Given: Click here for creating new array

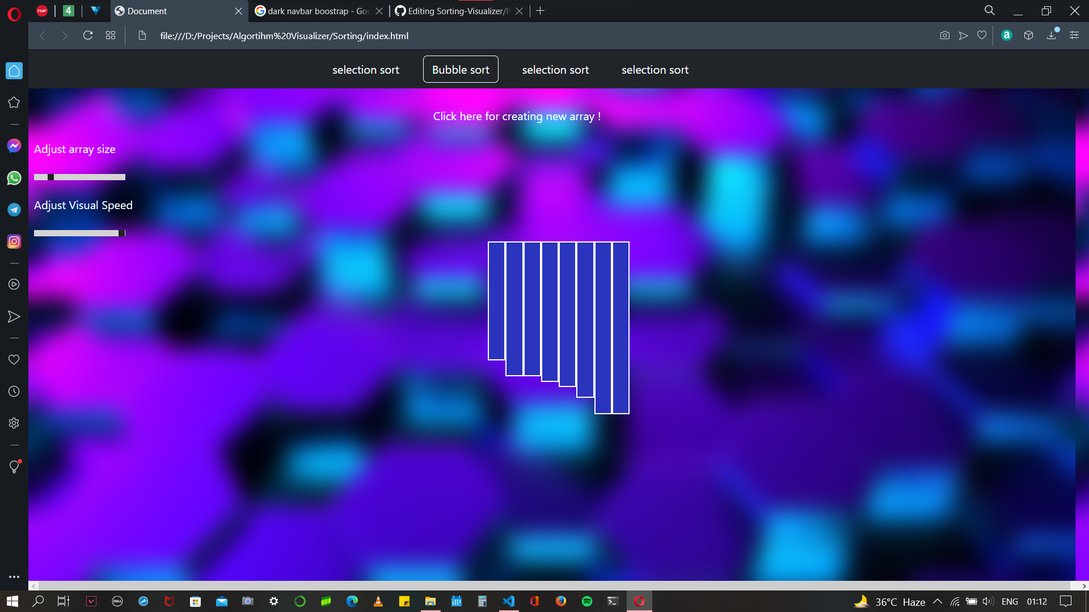Looking at the screenshot, I should click(x=517, y=116).
